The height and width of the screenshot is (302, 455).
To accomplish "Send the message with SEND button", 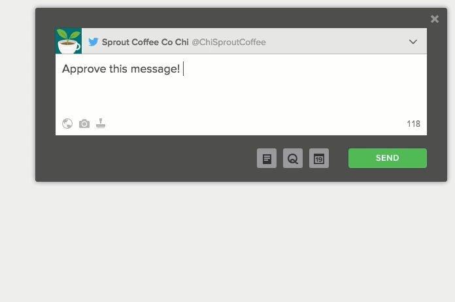I will (388, 158).
